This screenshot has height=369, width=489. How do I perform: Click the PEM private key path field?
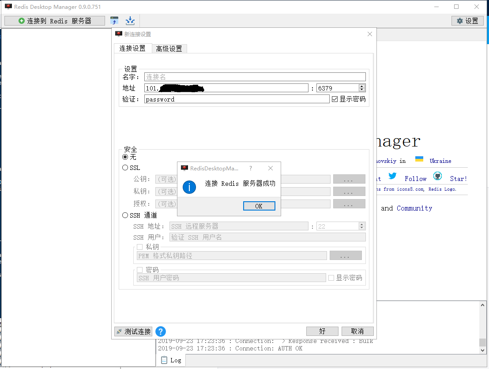(x=232, y=256)
